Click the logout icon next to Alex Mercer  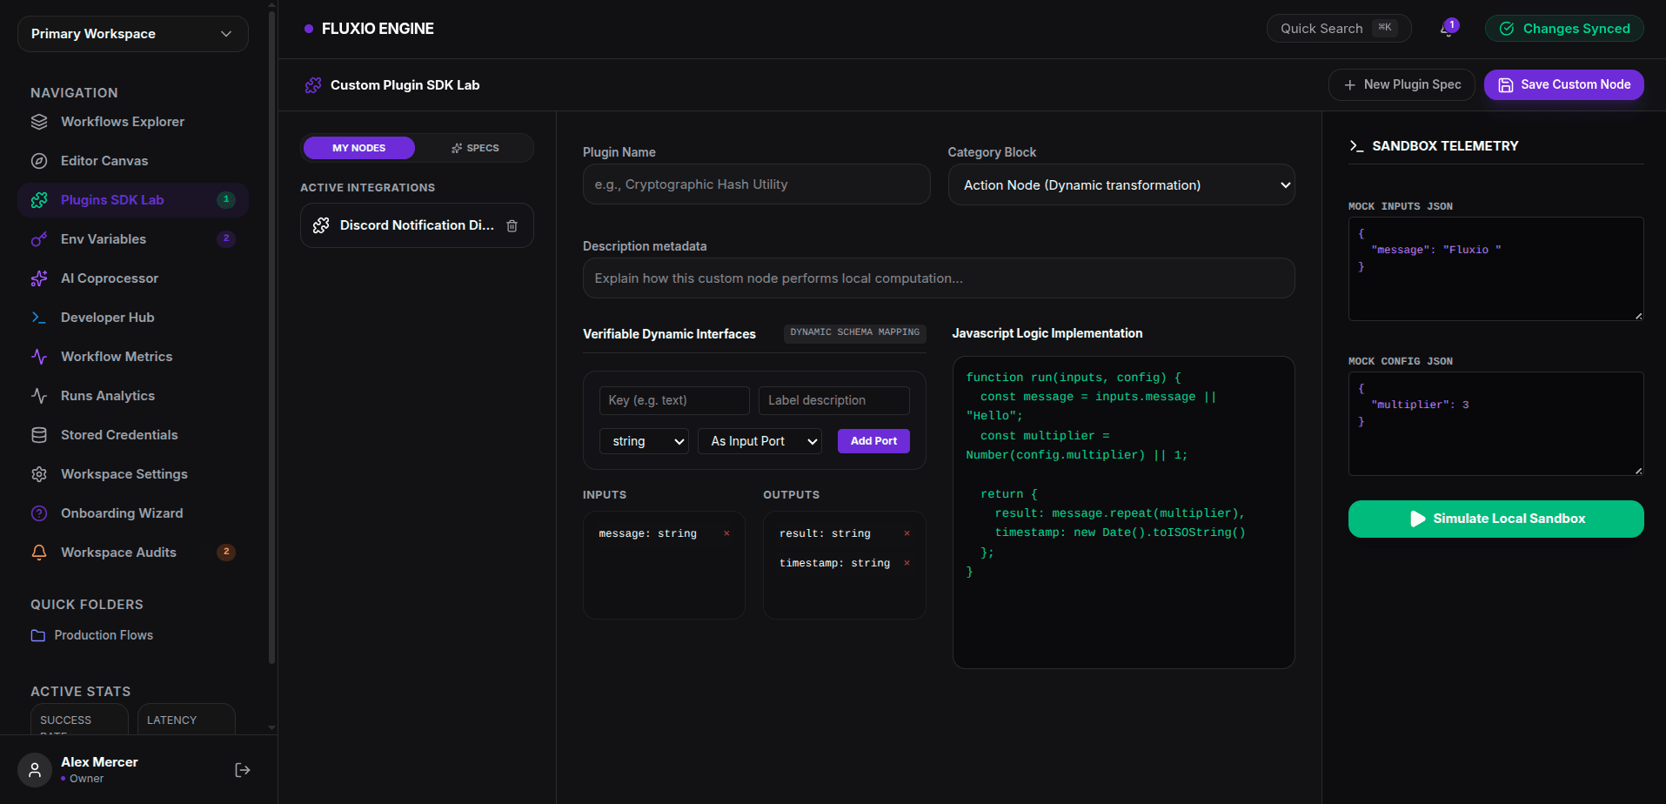(243, 770)
